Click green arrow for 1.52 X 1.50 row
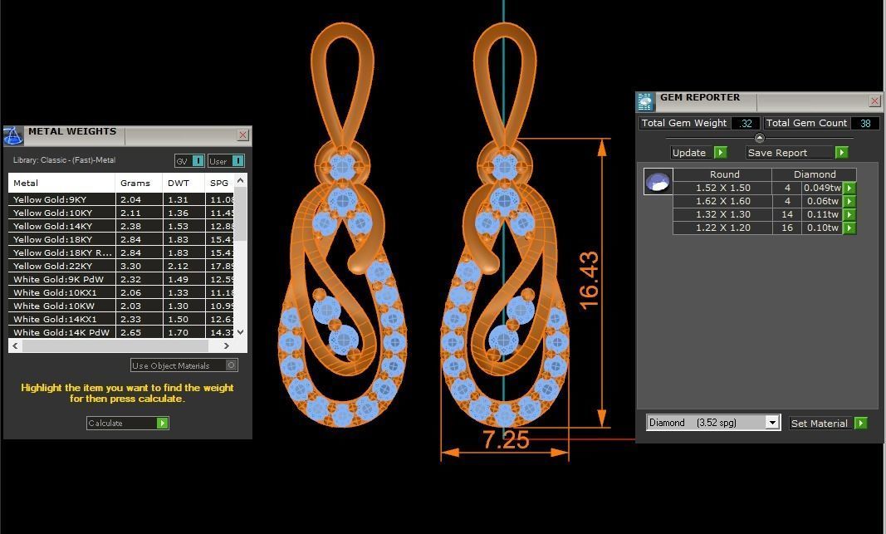This screenshot has width=886, height=534. click(849, 189)
